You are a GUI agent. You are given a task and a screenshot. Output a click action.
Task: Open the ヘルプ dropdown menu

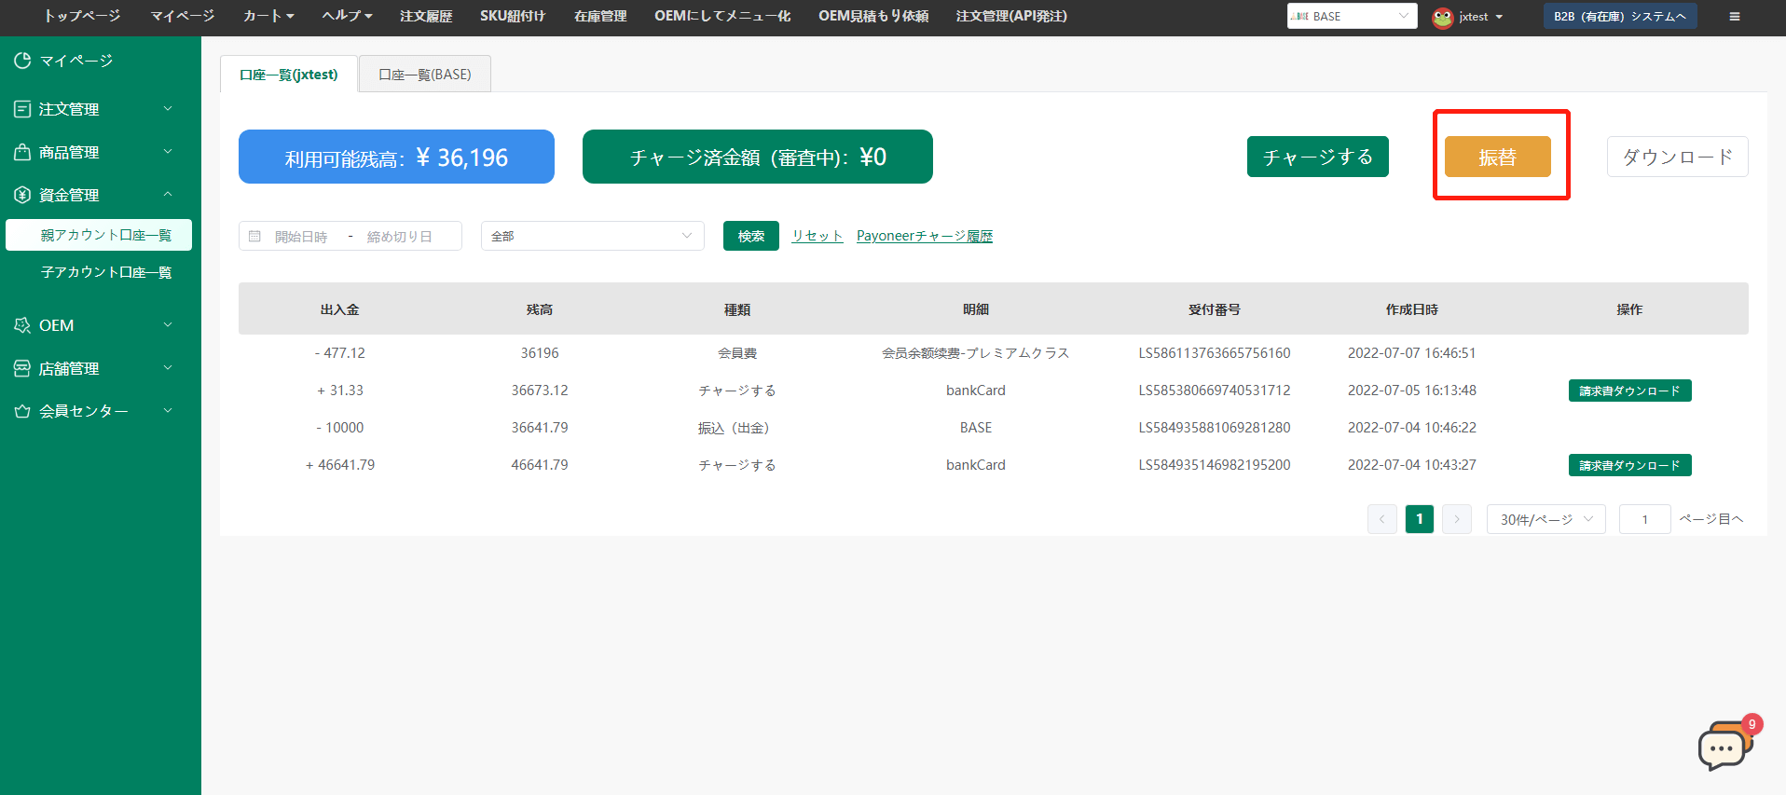(347, 16)
